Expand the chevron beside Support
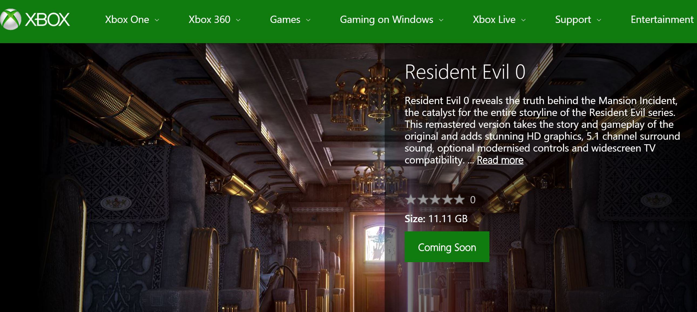The image size is (697, 312). tap(599, 20)
